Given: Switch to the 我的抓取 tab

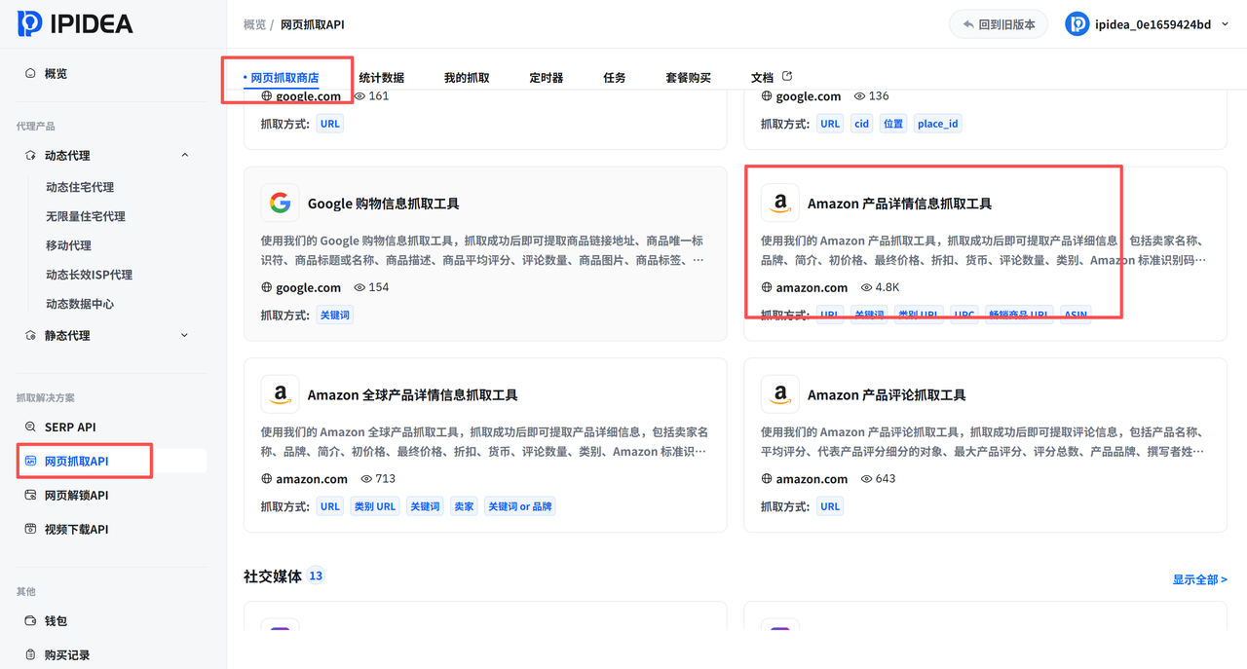Looking at the screenshot, I should pyautogui.click(x=467, y=77).
